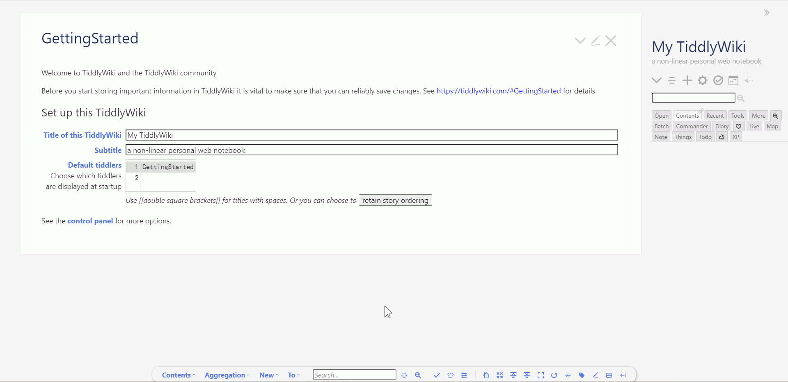Click the save checkmark circle in sidebar
Viewport: 788px width, 382px height.
click(x=718, y=80)
